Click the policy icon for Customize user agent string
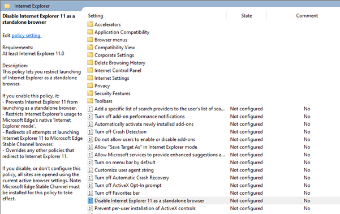Image resolution: width=340 pixels, height=214 pixels. pos(90,170)
